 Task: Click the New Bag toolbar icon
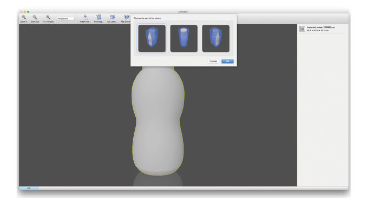99,17
